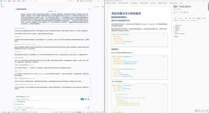Click last page control icon in TiddlyWiki
Viewport: 209px width, 113px height.
pos(187,12)
